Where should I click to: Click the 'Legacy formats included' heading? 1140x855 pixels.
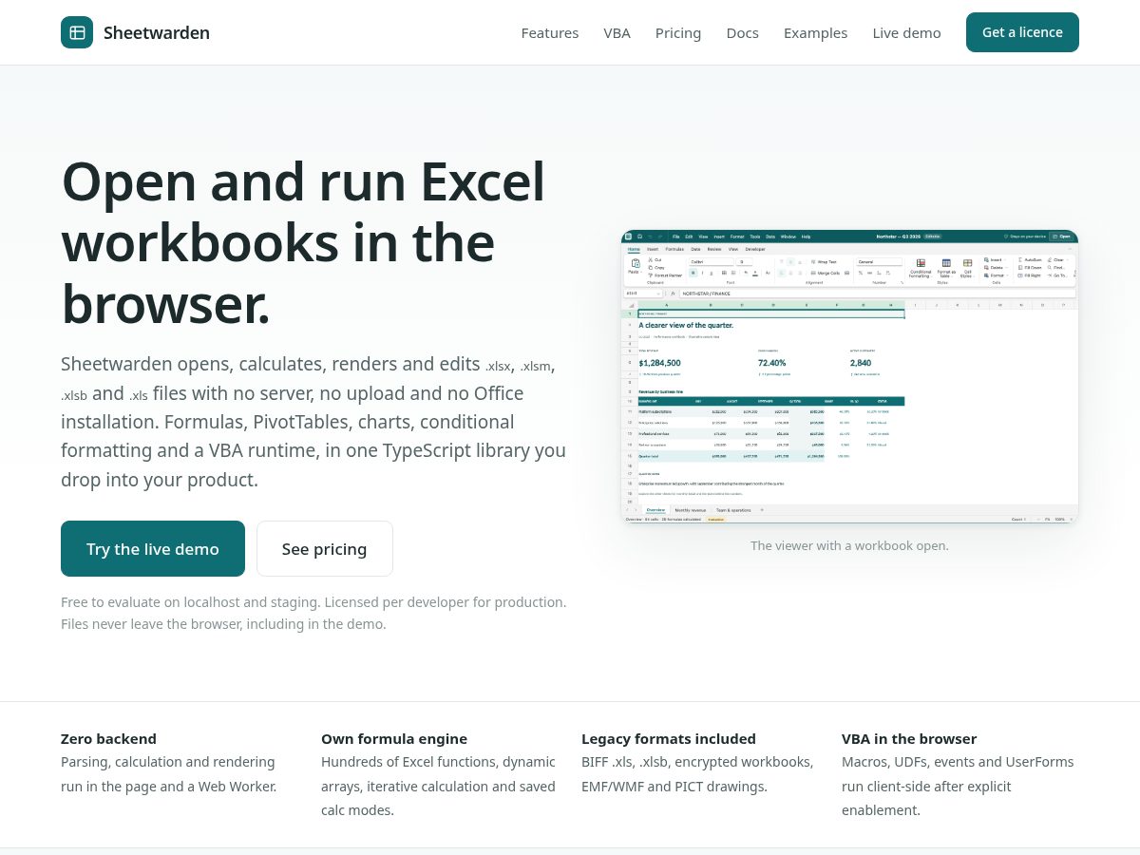pos(669,738)
